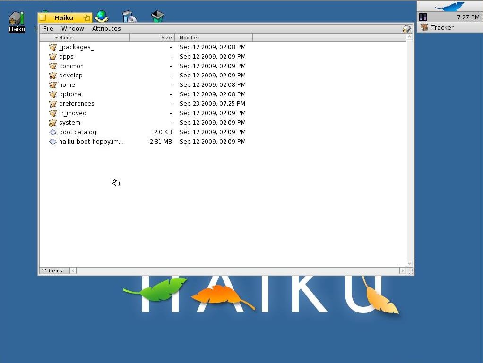Click the close box on Haiku tab

pyautogui.click(x=43, y=17)
